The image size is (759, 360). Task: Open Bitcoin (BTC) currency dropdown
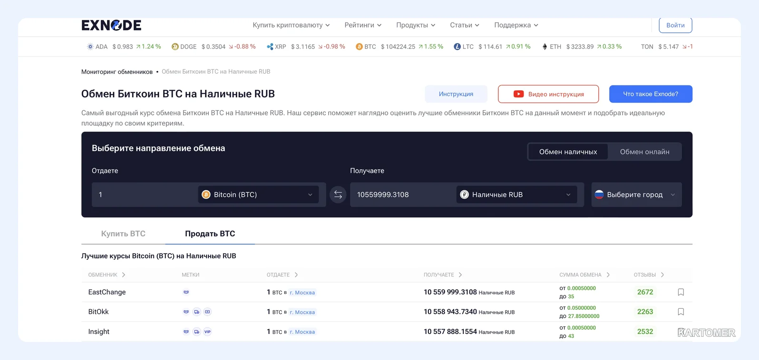pyautogui.click(x=258, y=195)
